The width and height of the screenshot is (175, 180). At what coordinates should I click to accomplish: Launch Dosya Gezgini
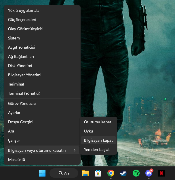[x=42, y=122]
